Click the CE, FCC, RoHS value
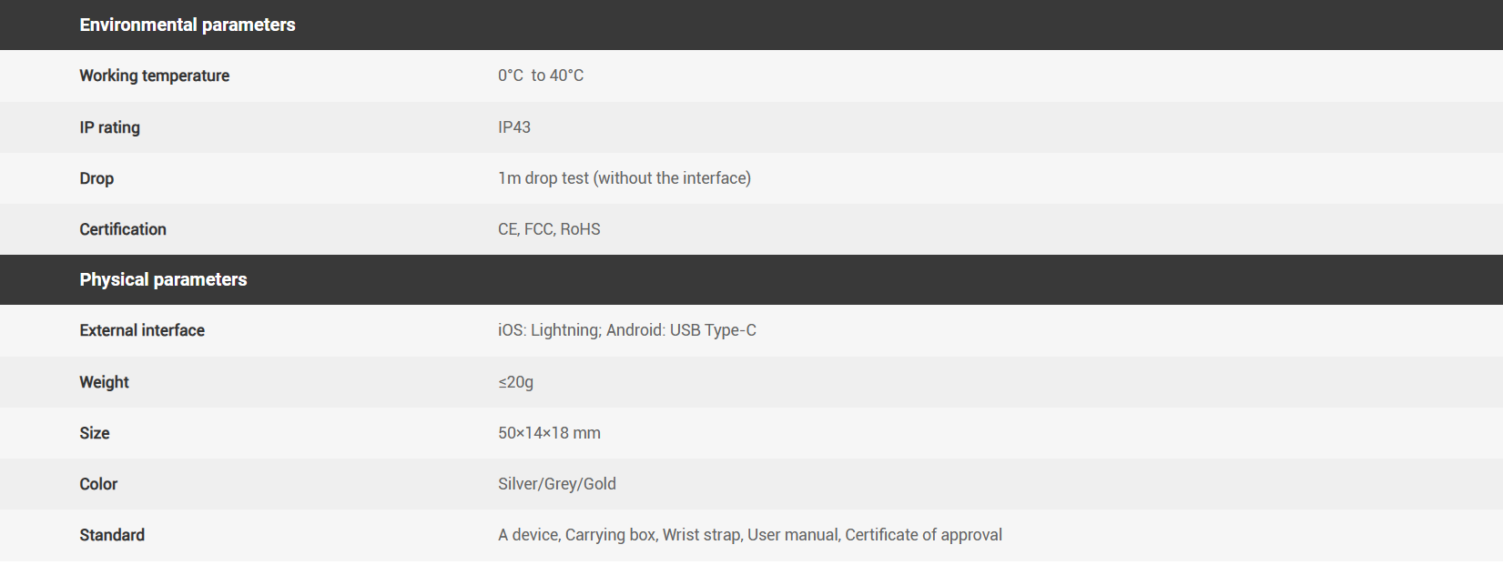Viewport: 1503px width, 565px height. pyautogui.click(x=549, y=229)
